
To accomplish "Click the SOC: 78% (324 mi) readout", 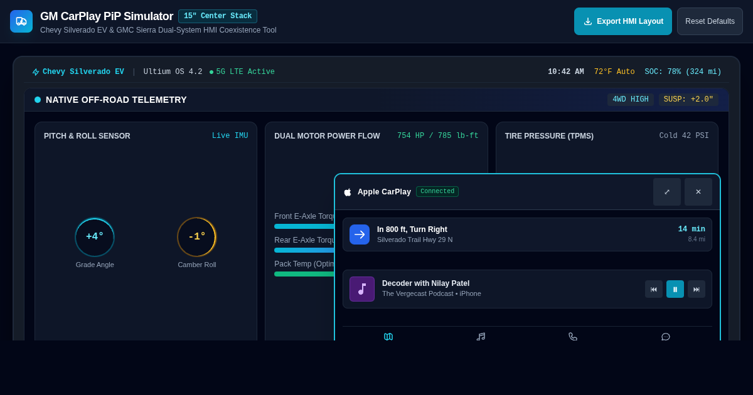I will [683, 72].
